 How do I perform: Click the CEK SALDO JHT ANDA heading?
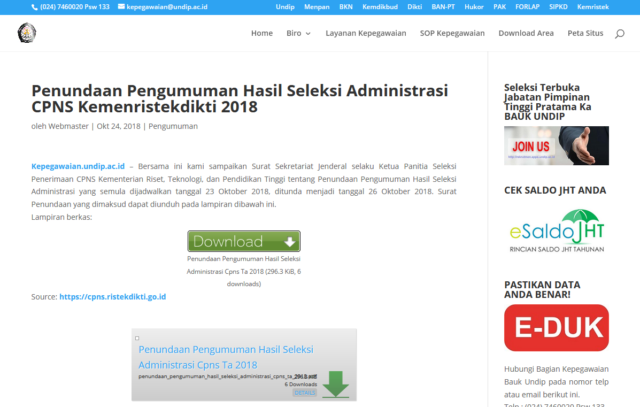[555, 190]
